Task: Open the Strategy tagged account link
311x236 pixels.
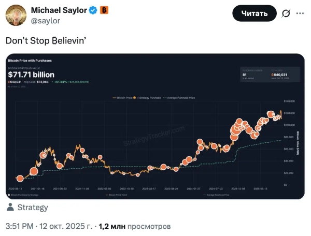Action: [x=32, y=208]
